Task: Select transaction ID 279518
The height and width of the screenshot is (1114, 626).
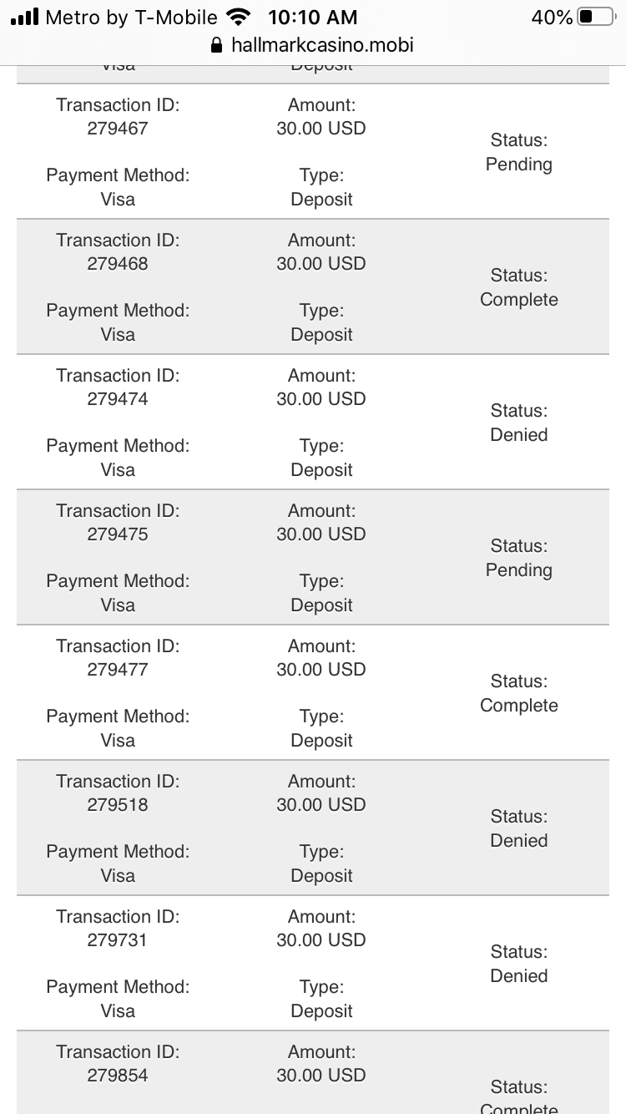Action: pos(118,805)
